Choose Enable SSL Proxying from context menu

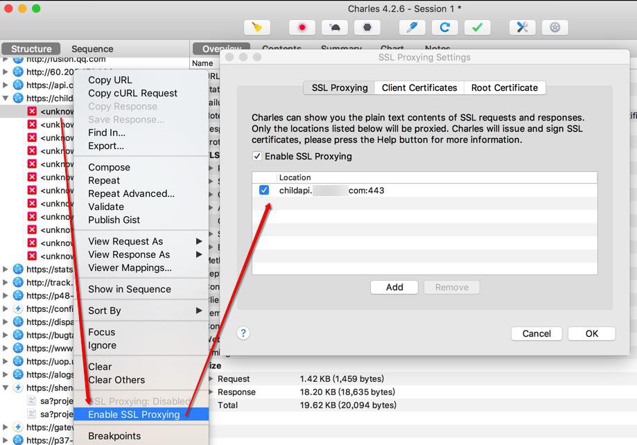[x=141, y=415]
